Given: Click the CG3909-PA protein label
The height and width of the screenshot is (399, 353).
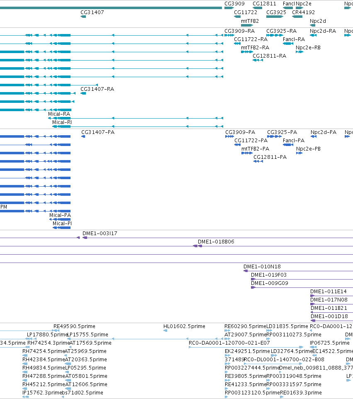Looking at the screenshot, I should pos(240,132).
